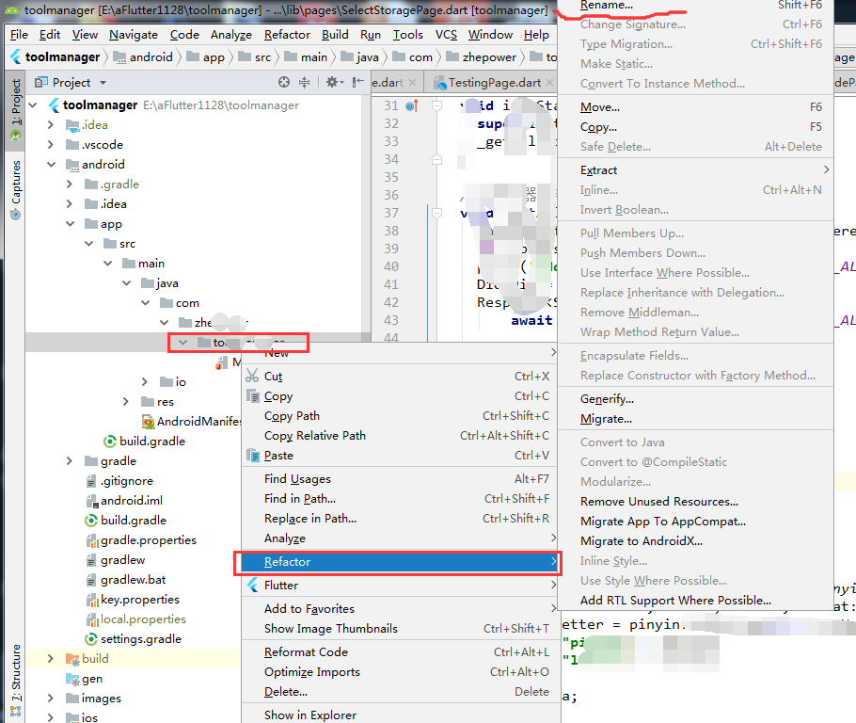Choose Find Usages from context menu
856x723 pixels.
400,479
